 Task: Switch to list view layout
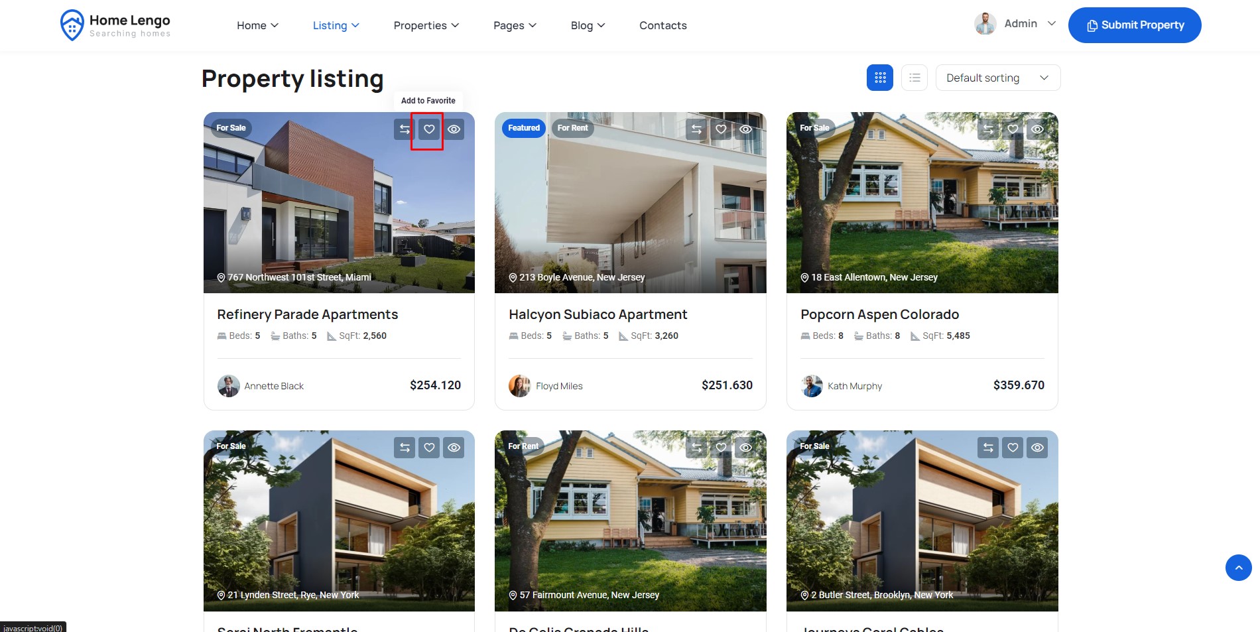(914, 78)
